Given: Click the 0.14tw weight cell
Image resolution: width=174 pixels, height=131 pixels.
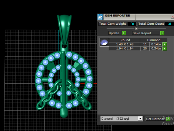Looking at the screenshot, I should click(x=156, y=44).
